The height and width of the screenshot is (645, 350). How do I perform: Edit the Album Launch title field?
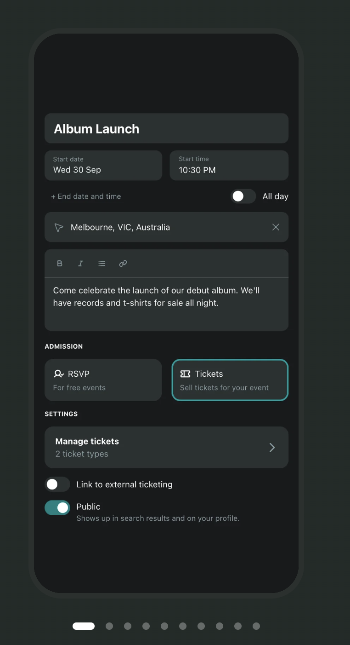click(166, 128)
